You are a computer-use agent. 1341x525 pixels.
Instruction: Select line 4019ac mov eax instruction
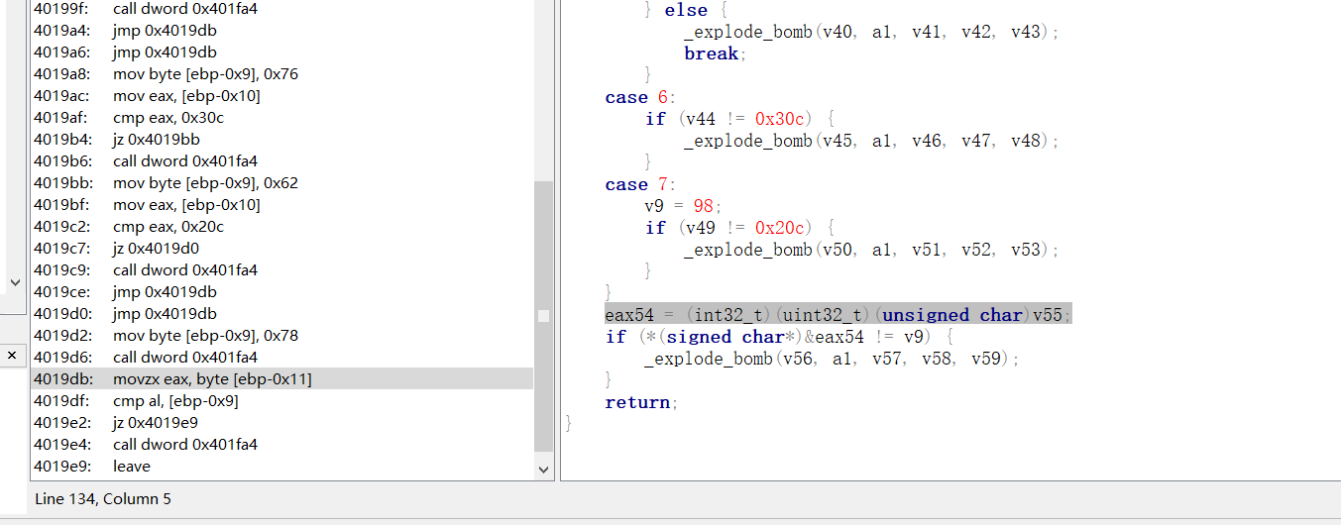[x=281, y=96]
